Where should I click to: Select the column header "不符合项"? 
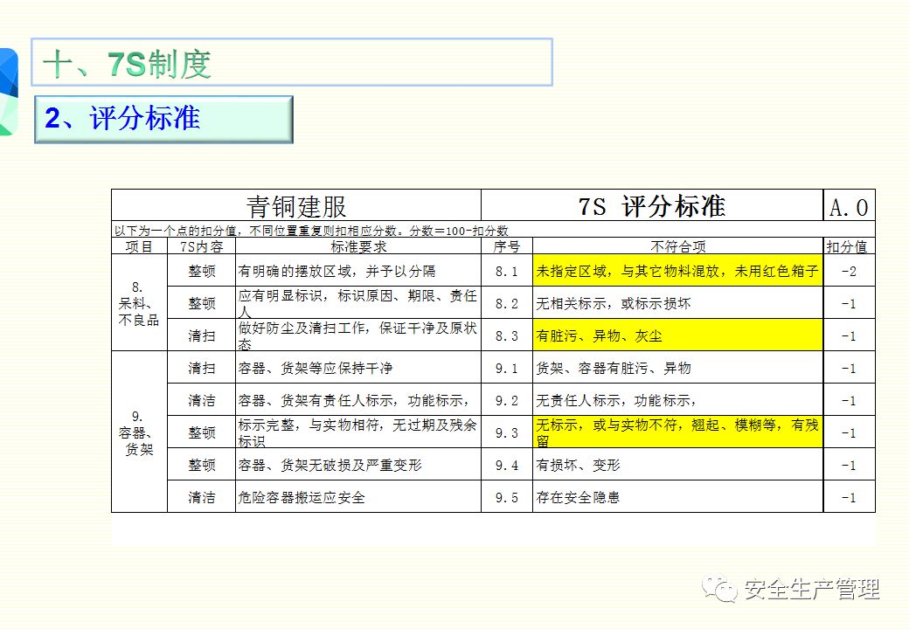pos(677,246)
